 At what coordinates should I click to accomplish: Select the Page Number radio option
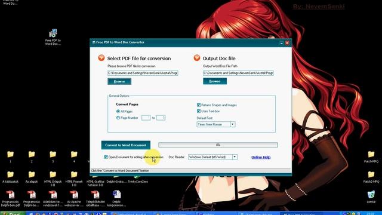click(118, 118)
